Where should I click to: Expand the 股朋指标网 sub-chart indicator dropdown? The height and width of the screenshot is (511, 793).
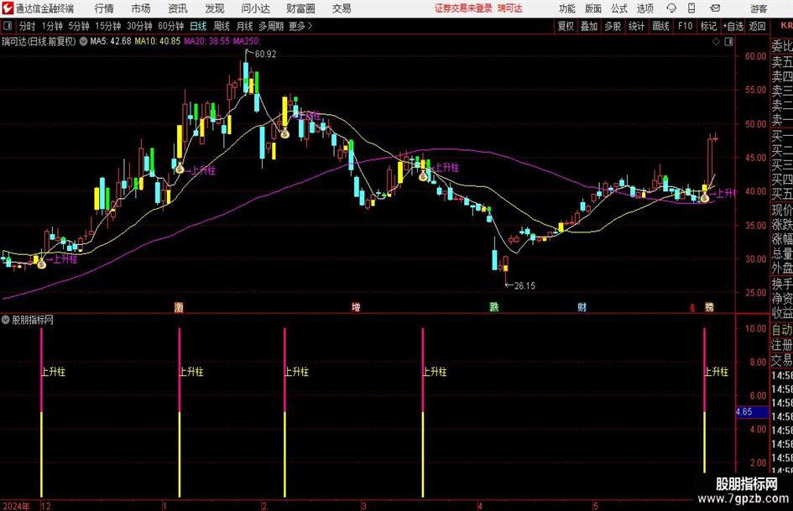(x=6, y=320)
